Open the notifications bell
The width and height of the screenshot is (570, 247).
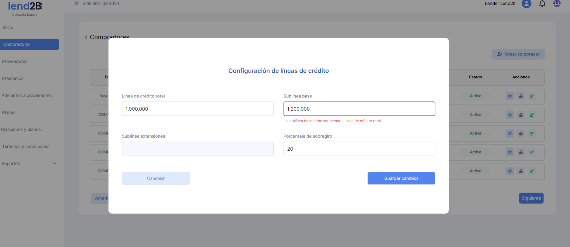[542, 4]
